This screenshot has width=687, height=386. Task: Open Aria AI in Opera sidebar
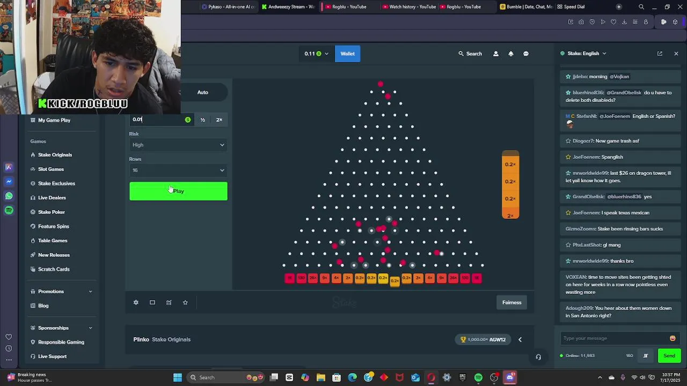point(9,167)
